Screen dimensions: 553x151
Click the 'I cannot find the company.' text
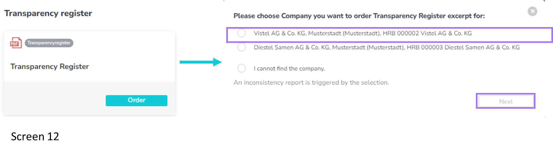click(289, 68)
